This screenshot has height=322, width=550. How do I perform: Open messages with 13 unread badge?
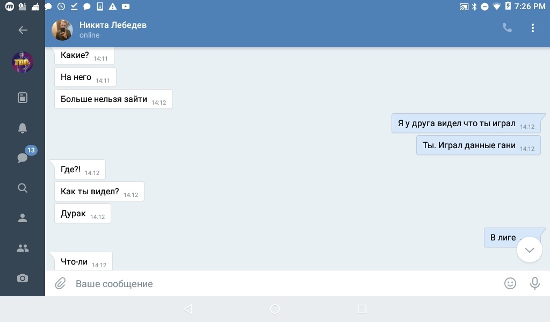coord(23,157)
